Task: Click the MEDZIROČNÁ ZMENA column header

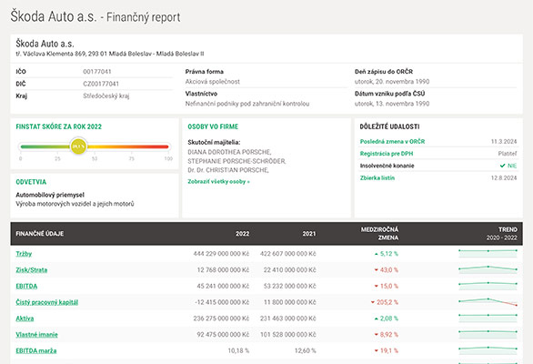Action: pyautogui.click(x=379, y=234)
